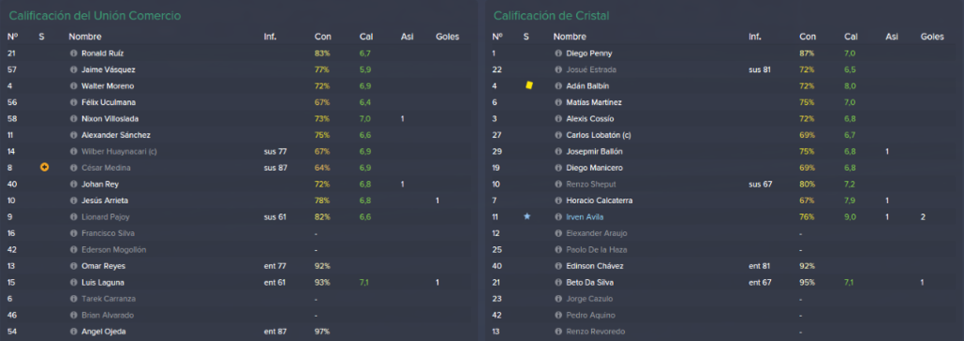Open info icon next to Horacio Calcaterra
This screenshot has width=964, height=341.
click(558, 200)
